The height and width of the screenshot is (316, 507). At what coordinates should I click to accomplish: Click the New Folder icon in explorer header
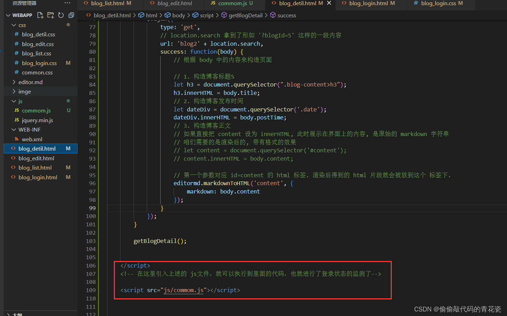point(51,15)
